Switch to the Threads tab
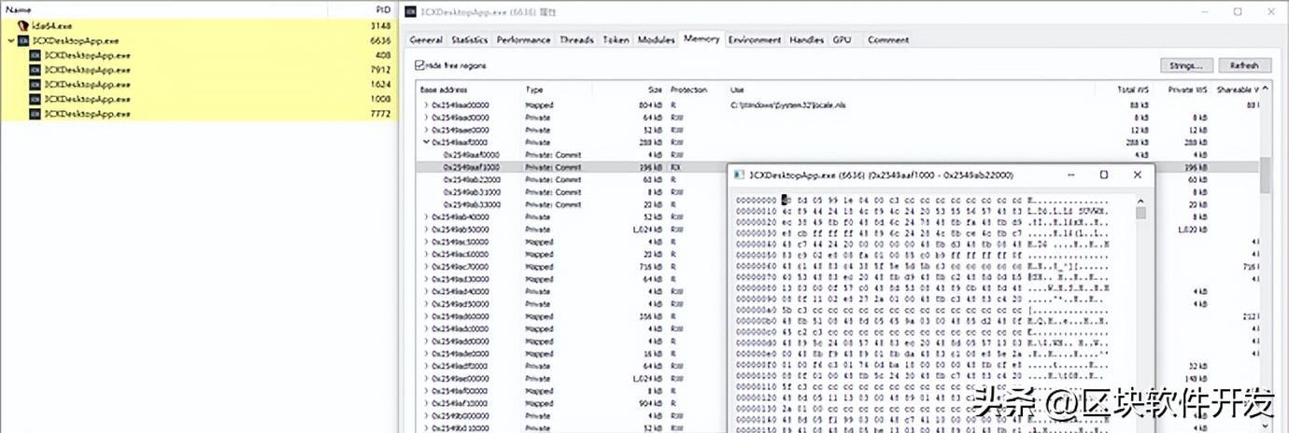 point(576,40)
